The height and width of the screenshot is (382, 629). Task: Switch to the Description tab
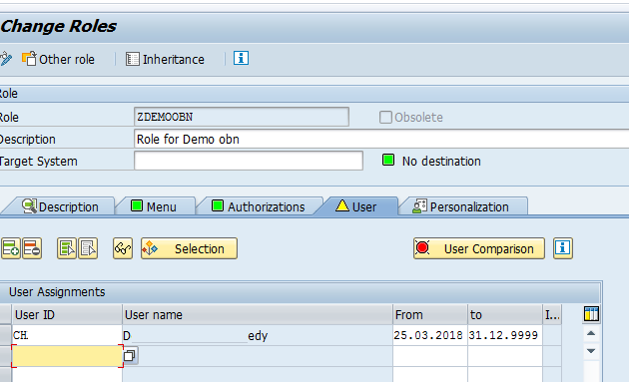click(60, 206)
